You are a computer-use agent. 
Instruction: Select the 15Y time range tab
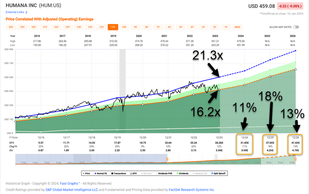coord(68,27)
